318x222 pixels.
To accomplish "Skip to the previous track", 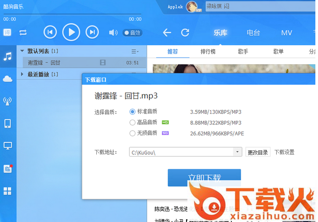I will (50, 32).
